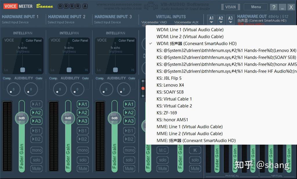Enable B2 bus on Hardware Input 1

point(36,139)
